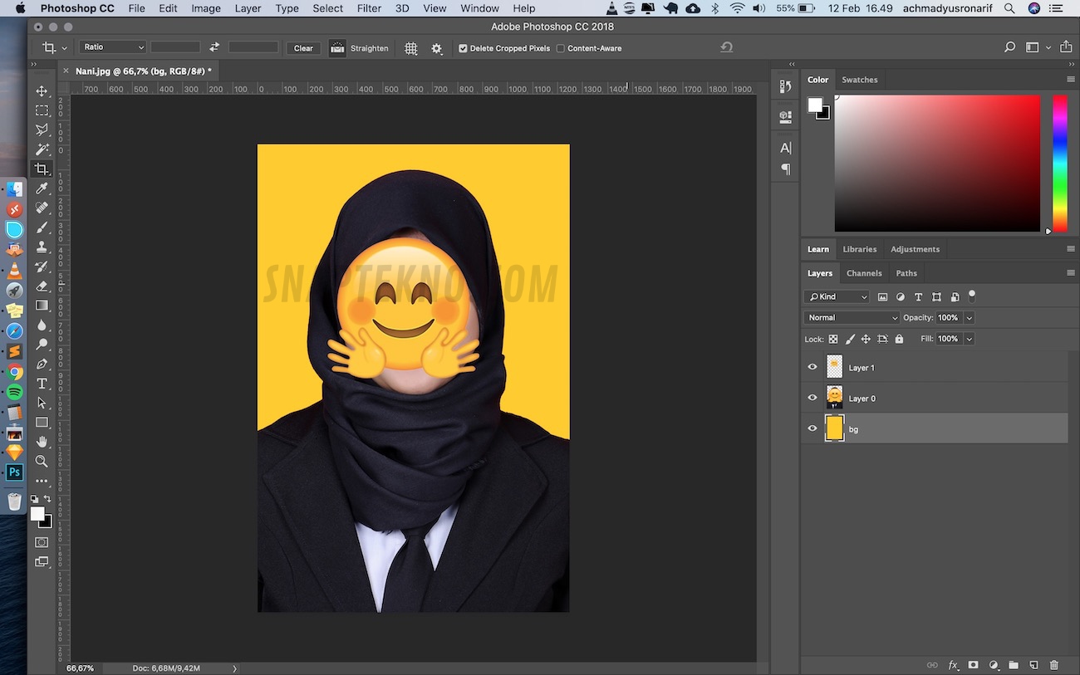This screenshot has height=675, width=1080.
Task: Select the Rectangle shape tool
Action: (42, 423)
